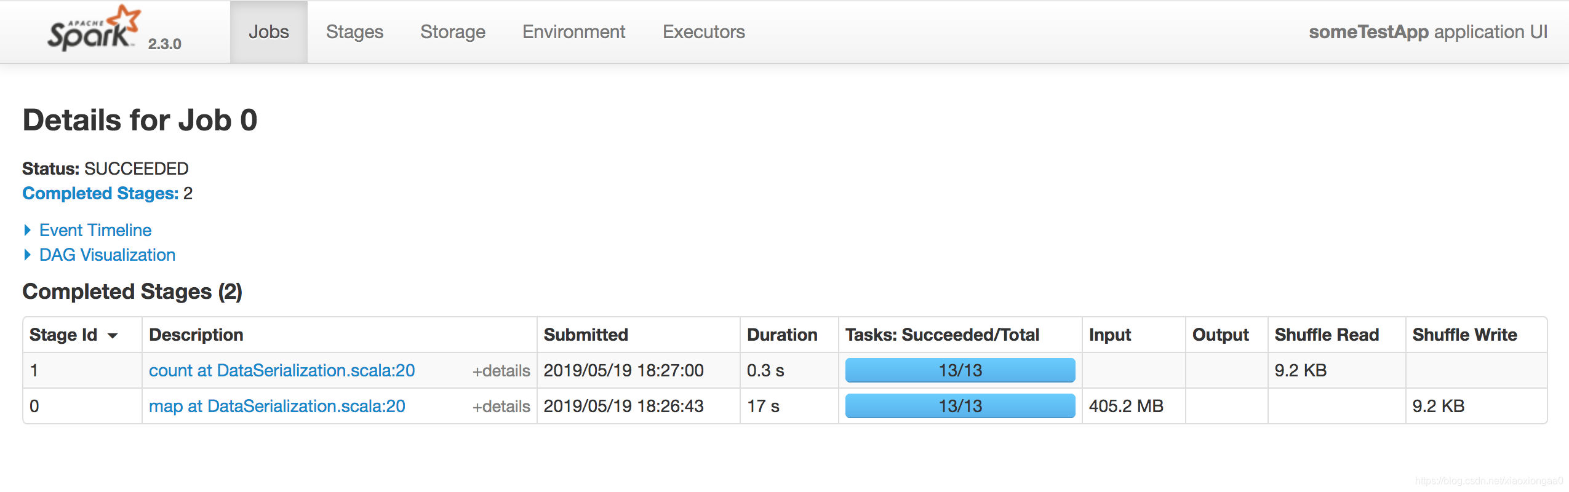This screenshot has height=492, width=1569.
Task: Click the Apache Spark logo
Action: [x=94, y=29]
